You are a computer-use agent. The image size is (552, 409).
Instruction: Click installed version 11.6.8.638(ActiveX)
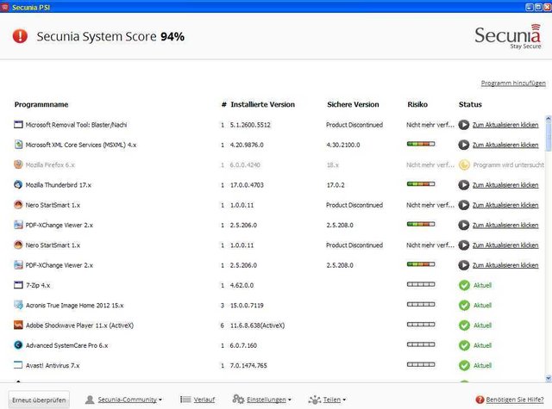tap(257, 325)
